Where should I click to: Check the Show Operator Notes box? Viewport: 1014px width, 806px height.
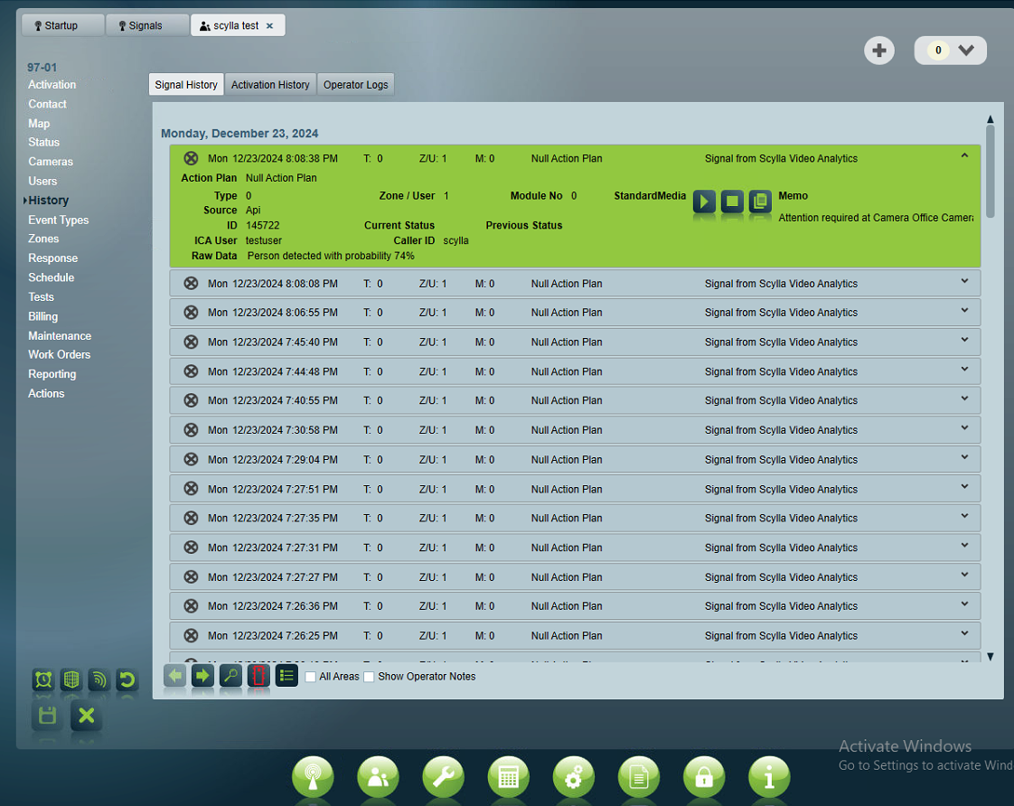[369, 677]
